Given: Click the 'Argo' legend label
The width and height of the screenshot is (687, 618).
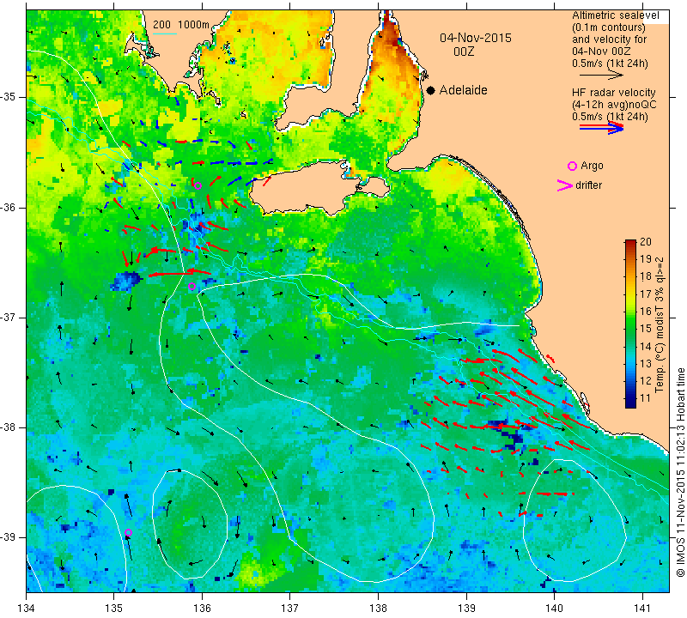Looking at the screenshot, I should pos(592,166).
